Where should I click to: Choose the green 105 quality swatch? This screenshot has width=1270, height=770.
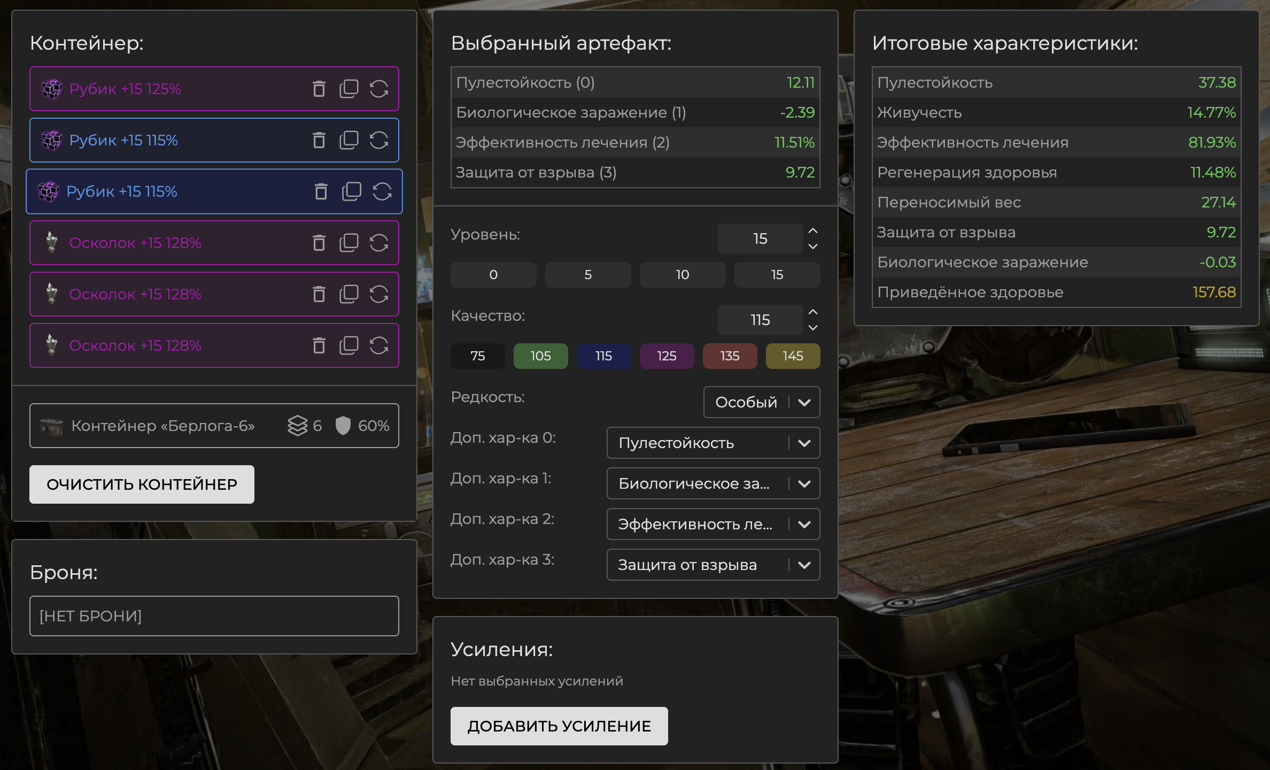tap(541, 356)
